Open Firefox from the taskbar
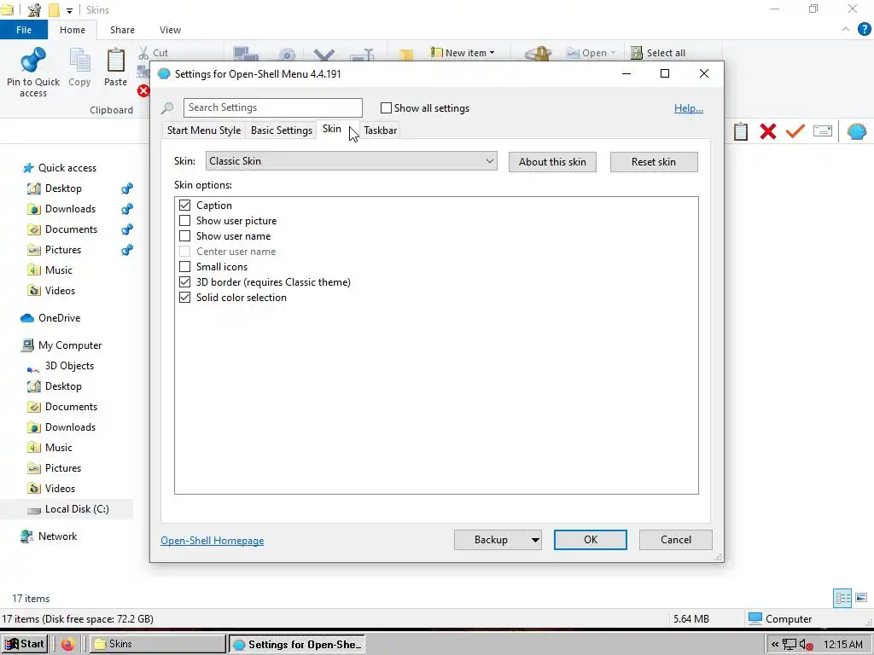874x655 pixels. tap(68, 645)
